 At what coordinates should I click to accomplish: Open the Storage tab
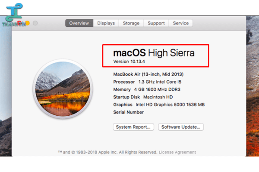coord(131,23)
